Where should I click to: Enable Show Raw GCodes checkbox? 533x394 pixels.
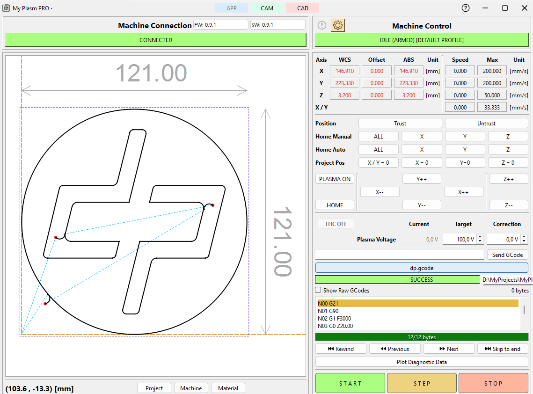click(x=318, y=290)
